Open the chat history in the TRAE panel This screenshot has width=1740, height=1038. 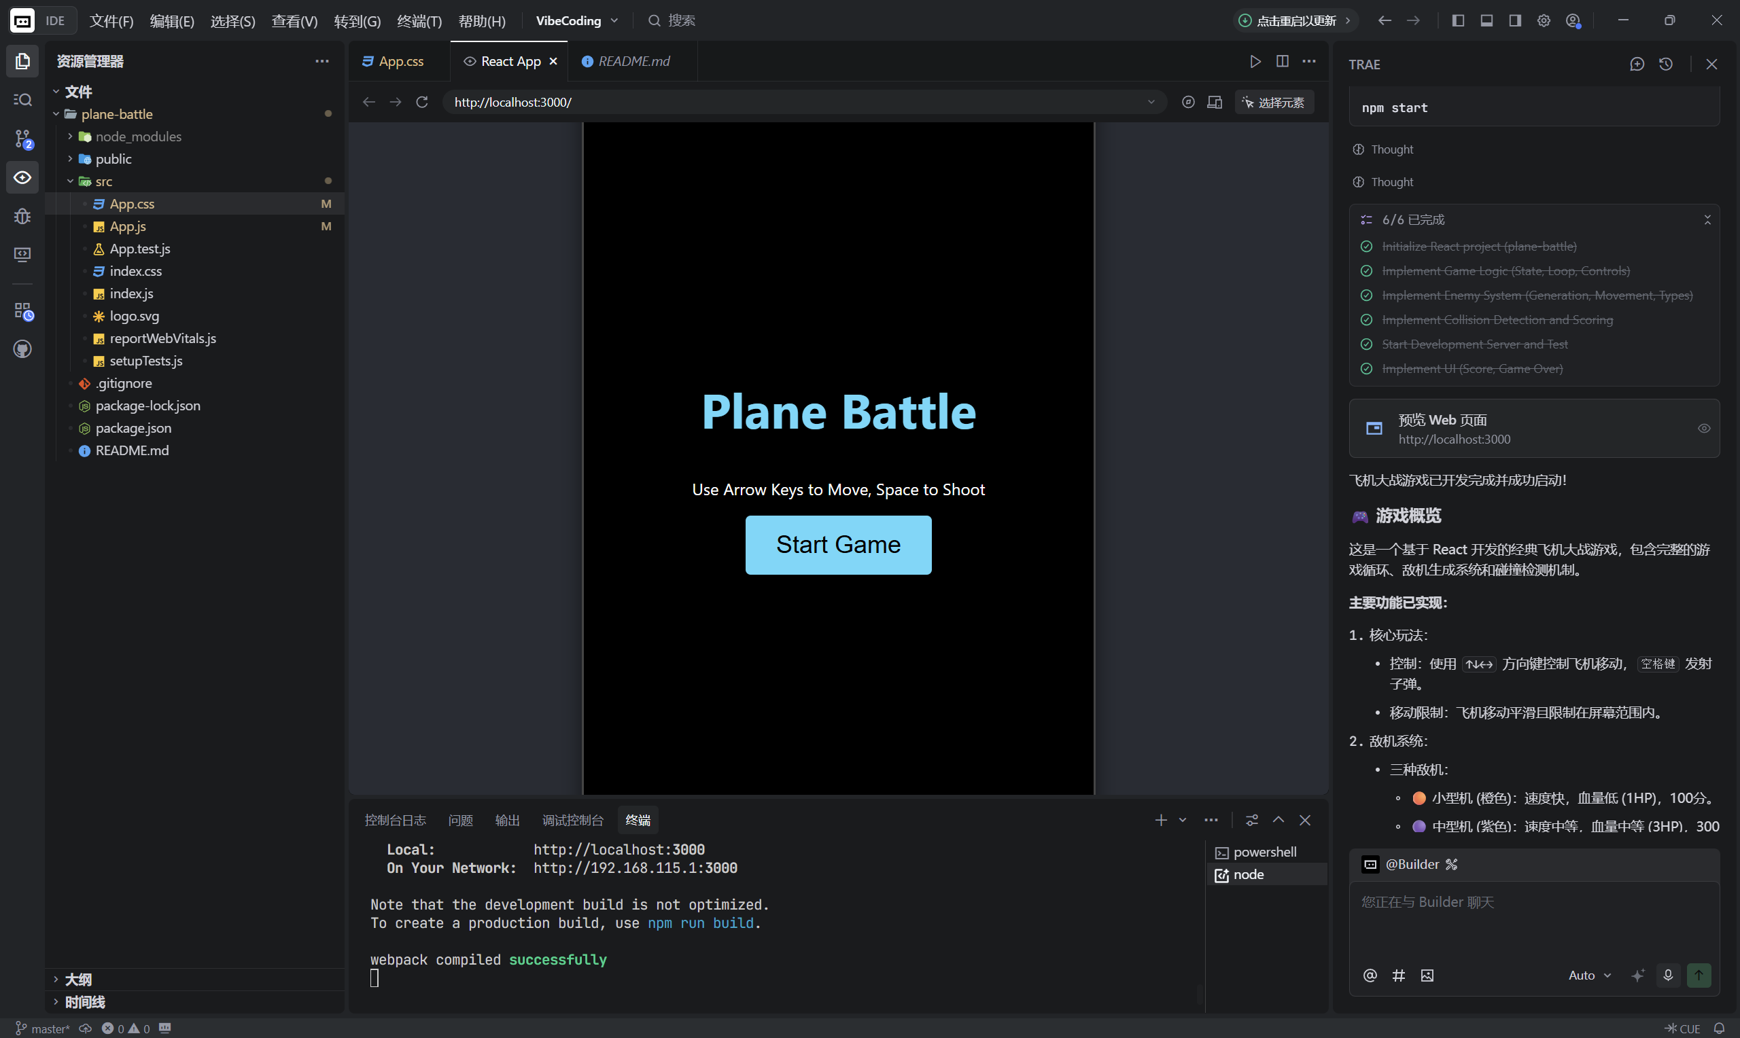pos(1666,65)
